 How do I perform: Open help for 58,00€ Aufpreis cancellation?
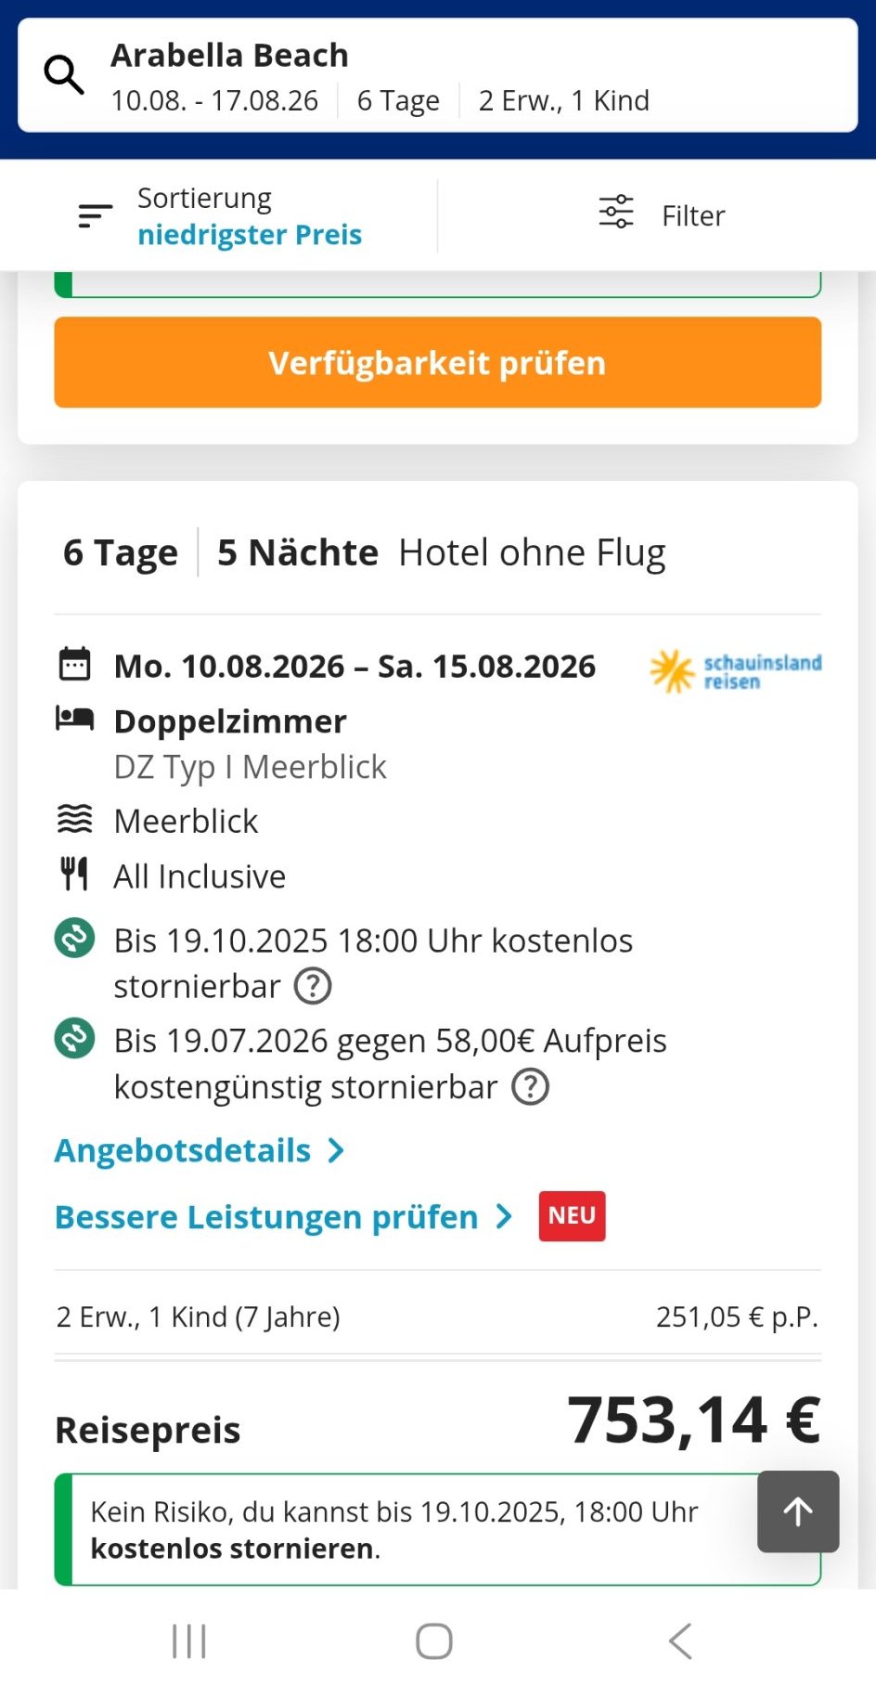(531, 1086)
